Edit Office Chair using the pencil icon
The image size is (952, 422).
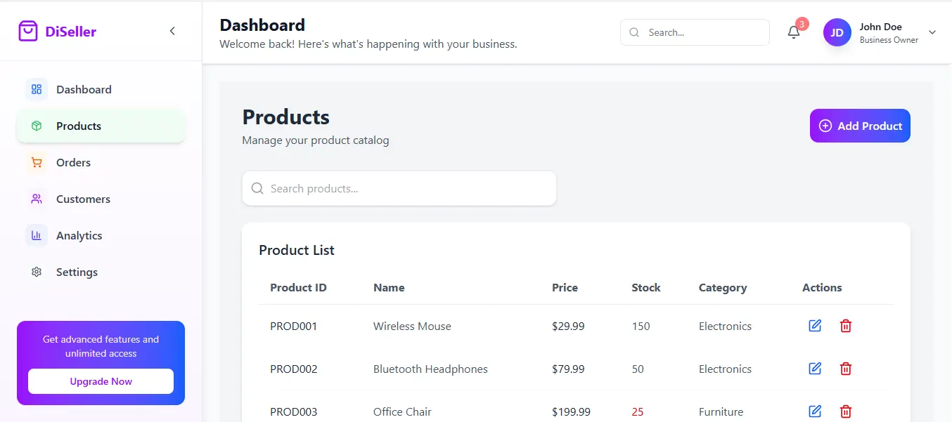click(814, 411)
